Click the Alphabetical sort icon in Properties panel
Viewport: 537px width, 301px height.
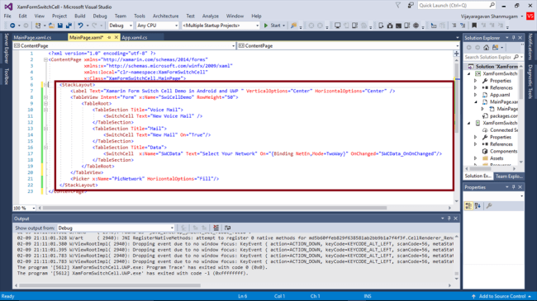click(478, 205)
